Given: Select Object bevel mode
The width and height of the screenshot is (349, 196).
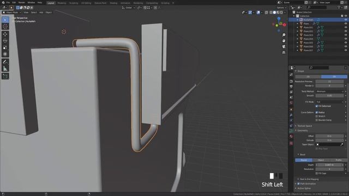Looking at the screenshot, I should (321, 160).
